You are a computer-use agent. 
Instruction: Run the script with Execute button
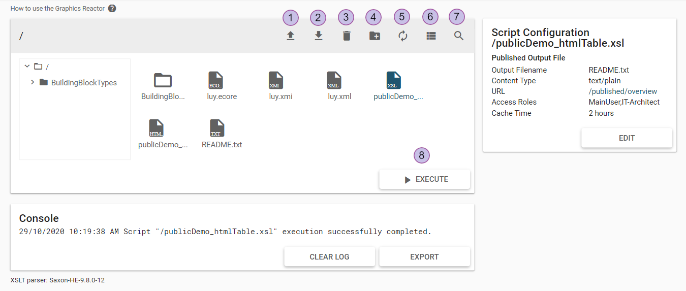[x=424, y=179]
